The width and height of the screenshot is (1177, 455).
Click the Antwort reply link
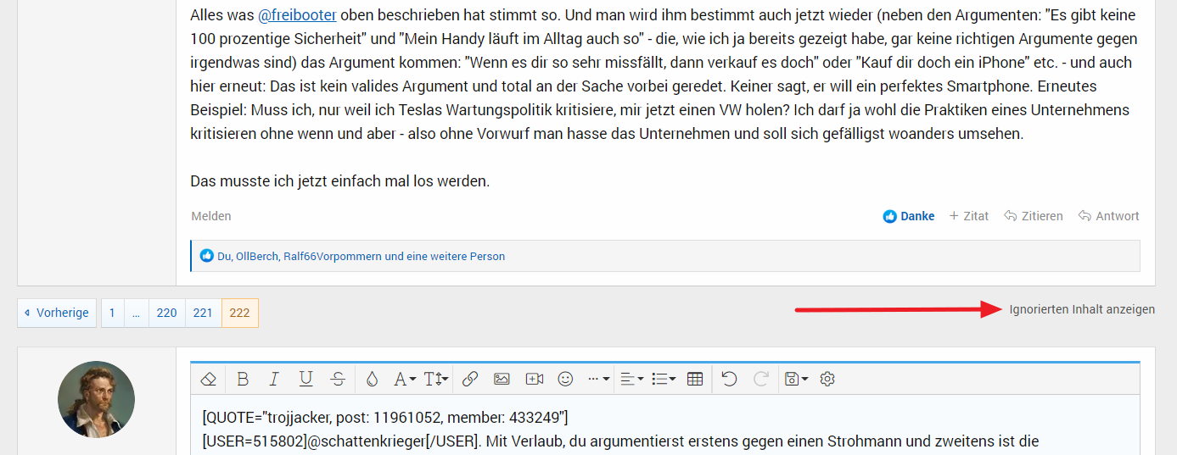click(1108, 216)
